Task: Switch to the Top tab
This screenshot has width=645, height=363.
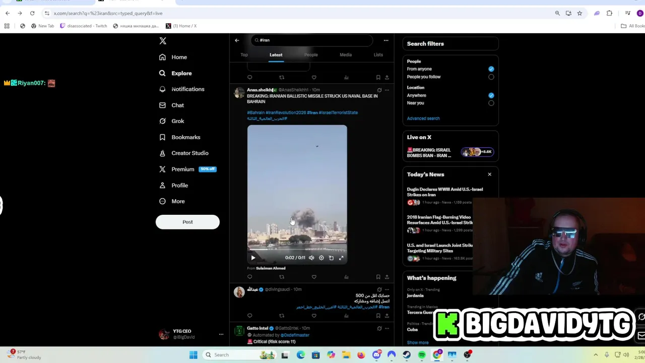Action: tap(244, 54)
